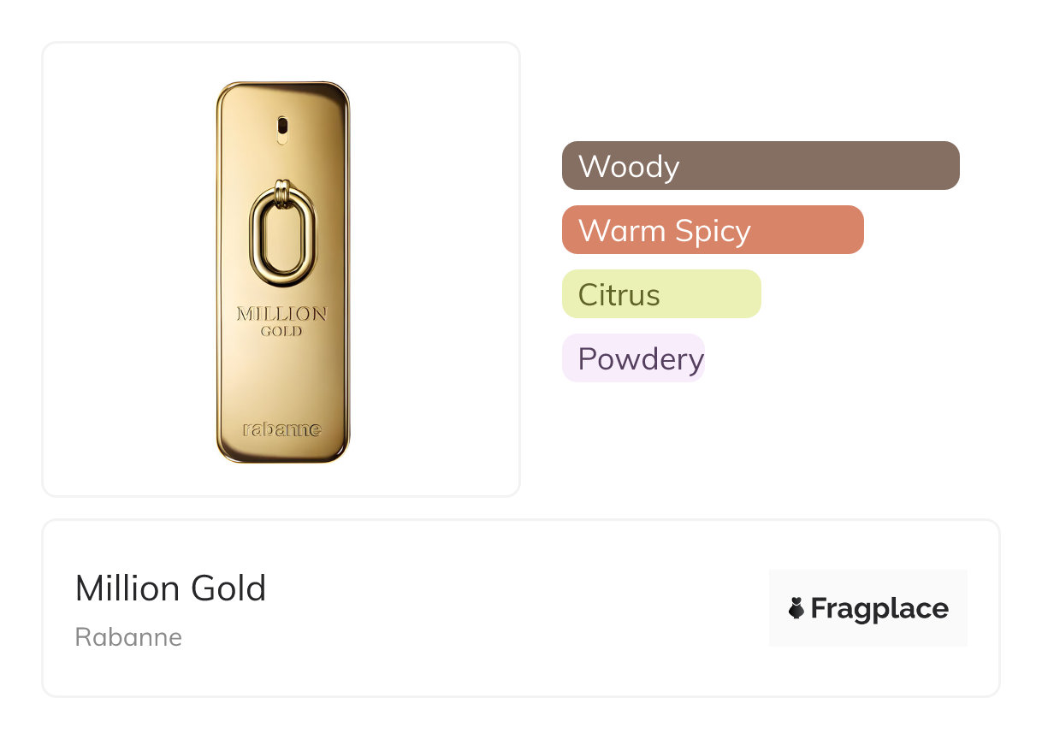
Task: Click the spray nozzle hole on the bottle
Action: [x=282, y=127]
